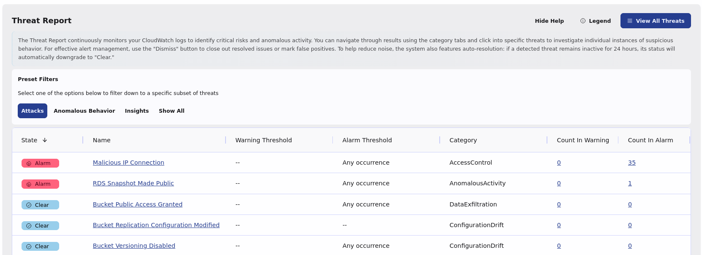Toggle the Hide Help button
702x255 pixels.
pyautogui.click(x=549, y=21)
